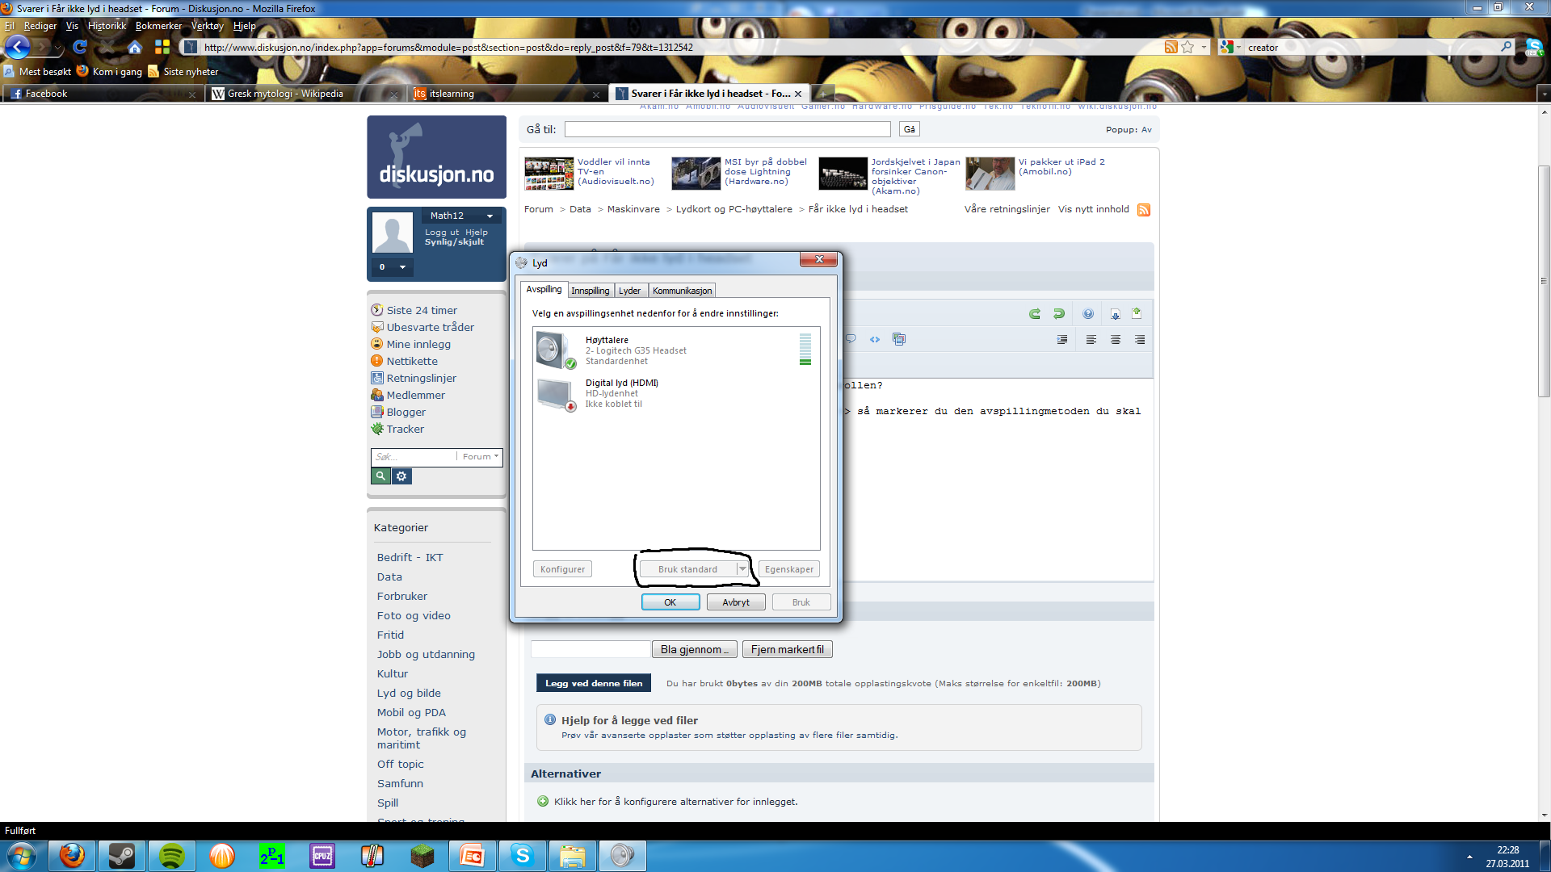Screen dimensions: 1551x872
Task: Show hidden system tray icons
Action: (x=1469, y=856)
